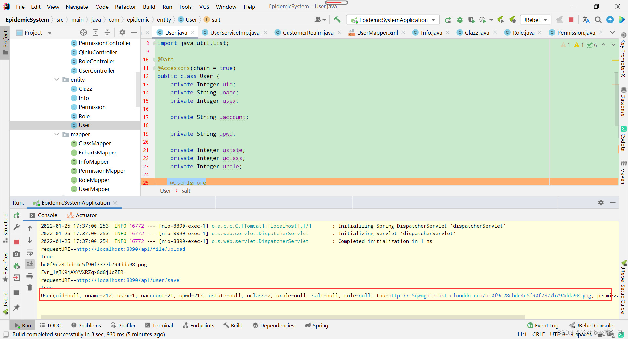
Task: Toggle soft-wrap in the Run console
Action: tap(30, 252)
